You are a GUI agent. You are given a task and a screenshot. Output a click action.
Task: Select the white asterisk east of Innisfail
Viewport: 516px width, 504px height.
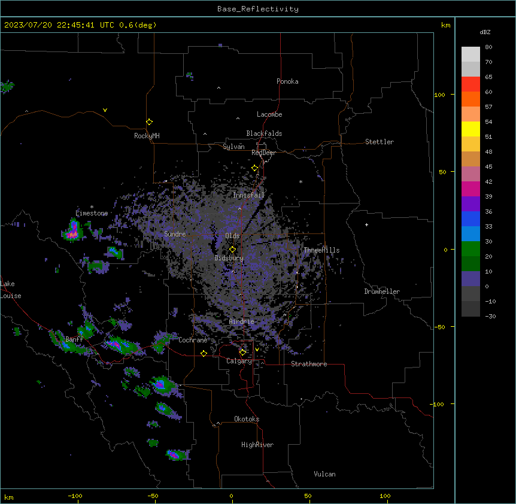(x=301, y=181)
